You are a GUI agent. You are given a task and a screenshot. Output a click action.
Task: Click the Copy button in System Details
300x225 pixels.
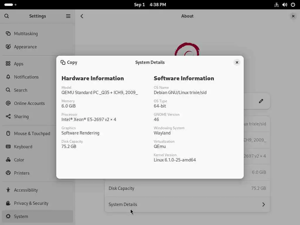69,62
